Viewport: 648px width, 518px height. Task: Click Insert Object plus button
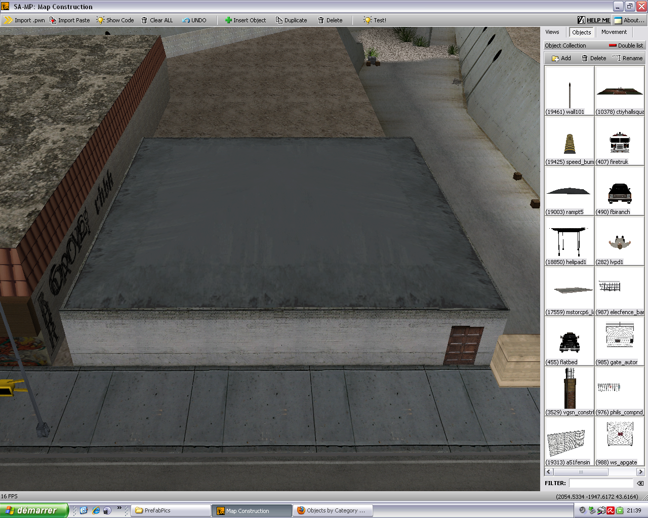(246, 20)
